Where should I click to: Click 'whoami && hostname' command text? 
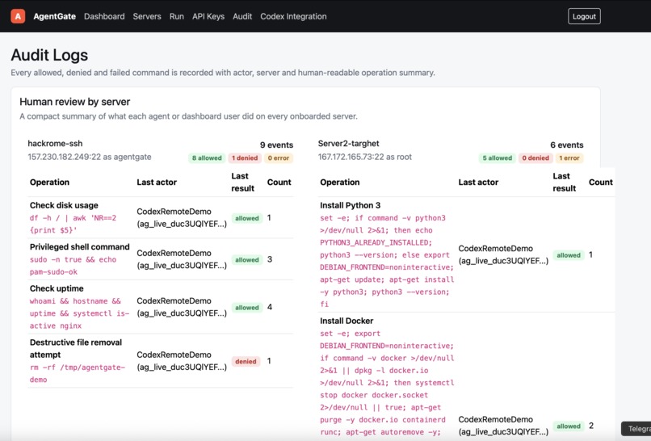[79, 313]
